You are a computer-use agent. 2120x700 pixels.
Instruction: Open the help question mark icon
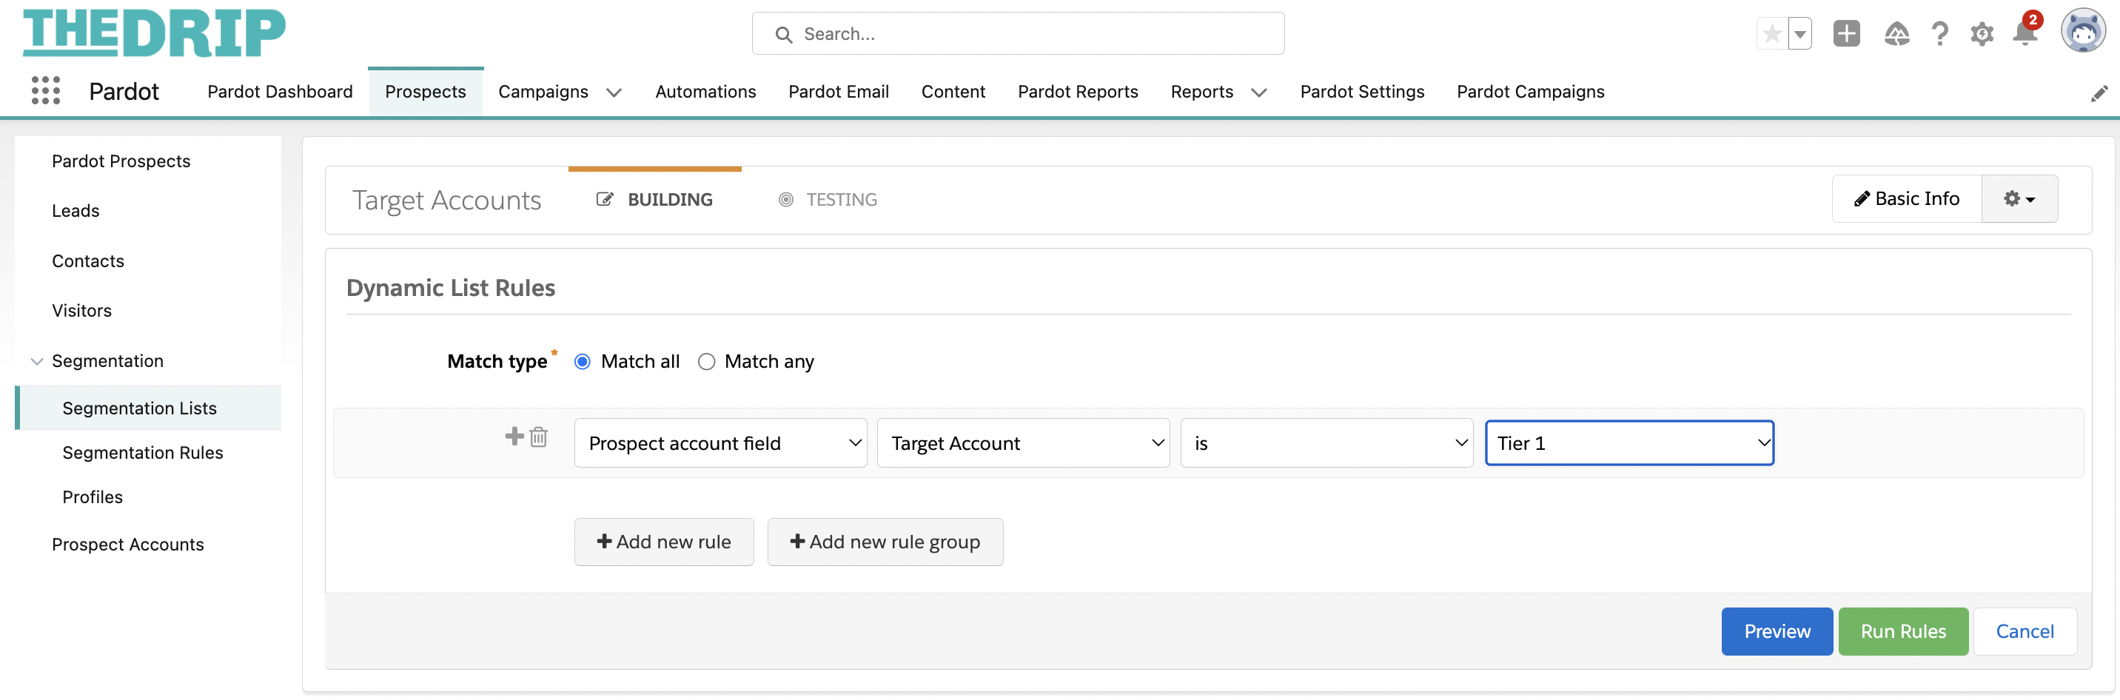(1940, 34)
